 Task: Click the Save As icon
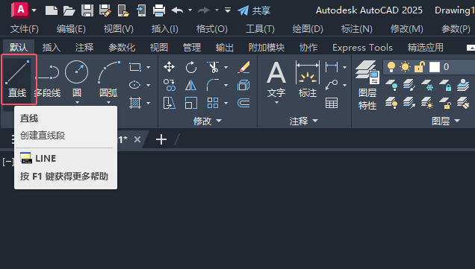click(x=105, y=10)
